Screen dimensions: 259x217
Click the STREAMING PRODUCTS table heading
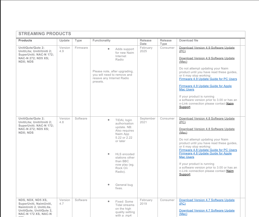45,34
